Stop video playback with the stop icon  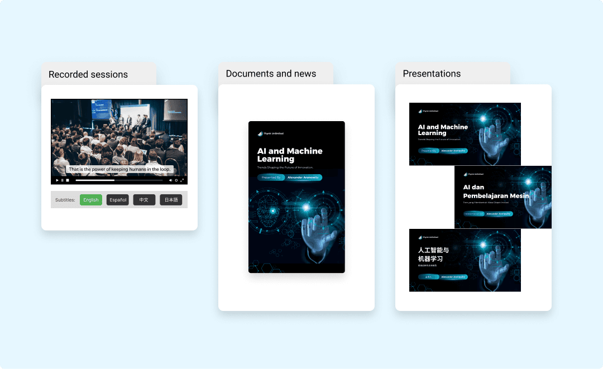67,180
